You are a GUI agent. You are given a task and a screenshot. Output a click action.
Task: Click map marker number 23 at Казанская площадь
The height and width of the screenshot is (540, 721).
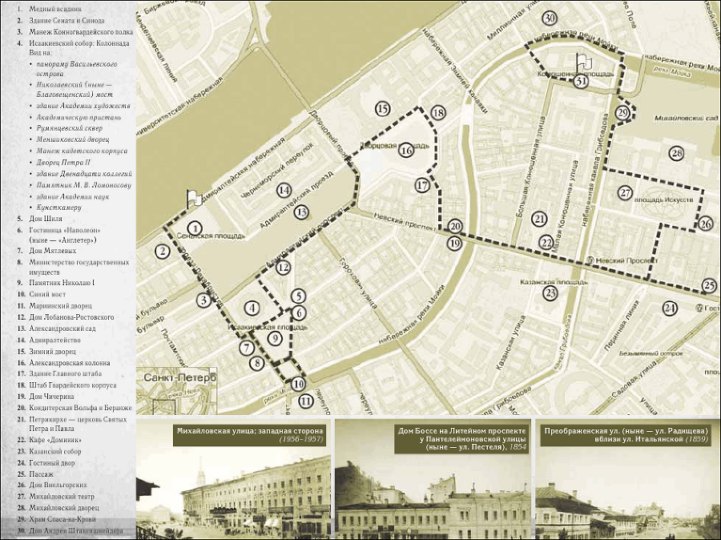click(550, 293)
